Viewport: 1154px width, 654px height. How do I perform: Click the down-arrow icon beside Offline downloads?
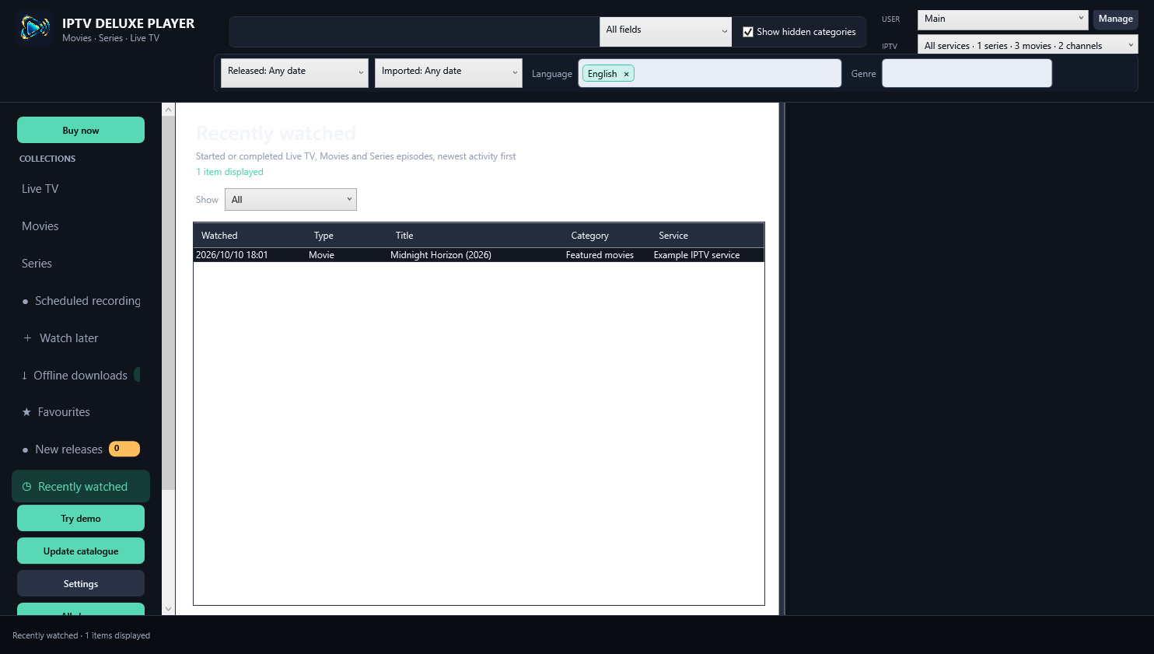coord(24,376)
